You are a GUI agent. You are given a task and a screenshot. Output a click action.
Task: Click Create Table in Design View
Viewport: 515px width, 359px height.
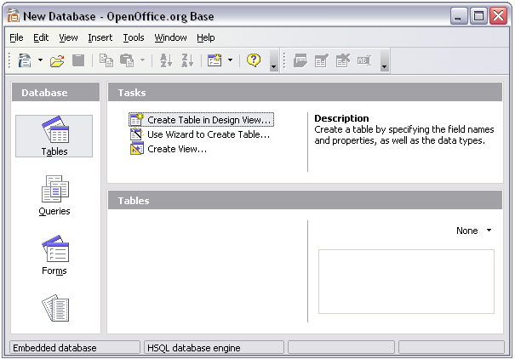(209, 120)
